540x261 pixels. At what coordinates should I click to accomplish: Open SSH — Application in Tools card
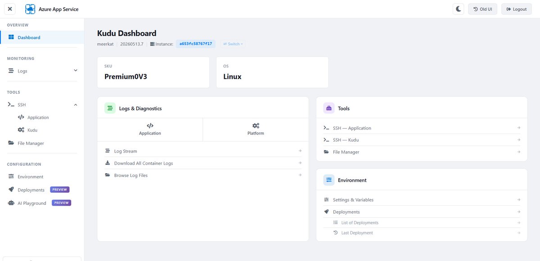[422, 128]
